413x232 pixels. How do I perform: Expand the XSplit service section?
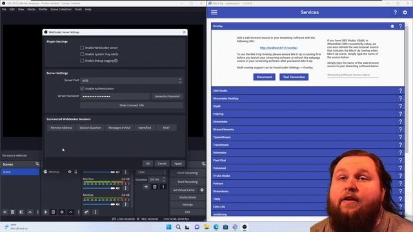point(308,106)
